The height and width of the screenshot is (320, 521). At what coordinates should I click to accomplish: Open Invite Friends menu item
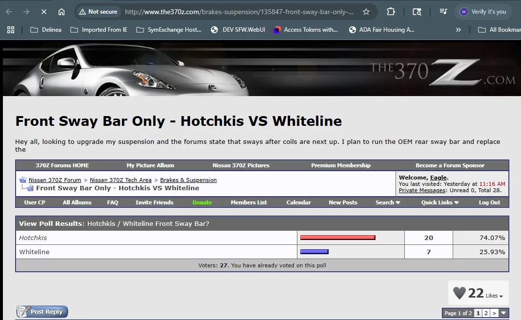point(154,202)
